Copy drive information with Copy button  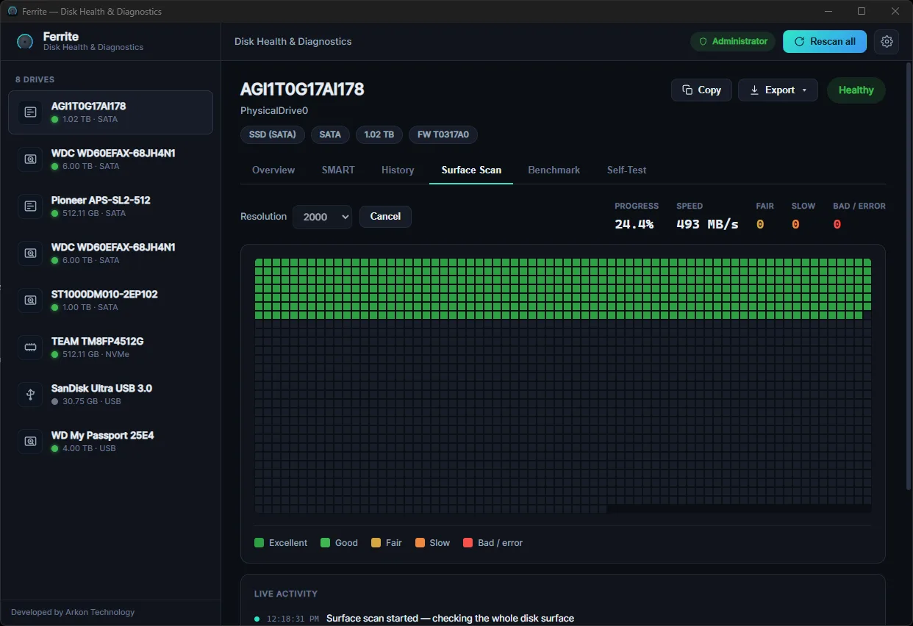point(701,90)
